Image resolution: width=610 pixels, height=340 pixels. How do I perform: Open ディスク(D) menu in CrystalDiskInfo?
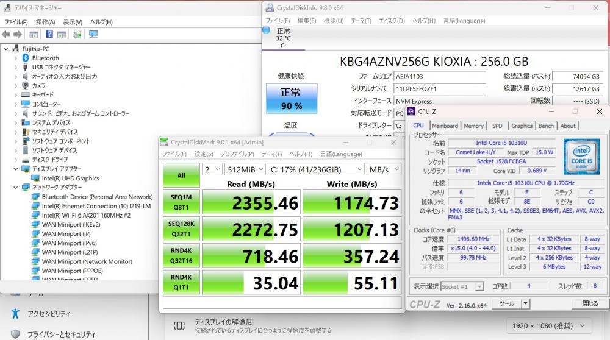tap(392, 21)
